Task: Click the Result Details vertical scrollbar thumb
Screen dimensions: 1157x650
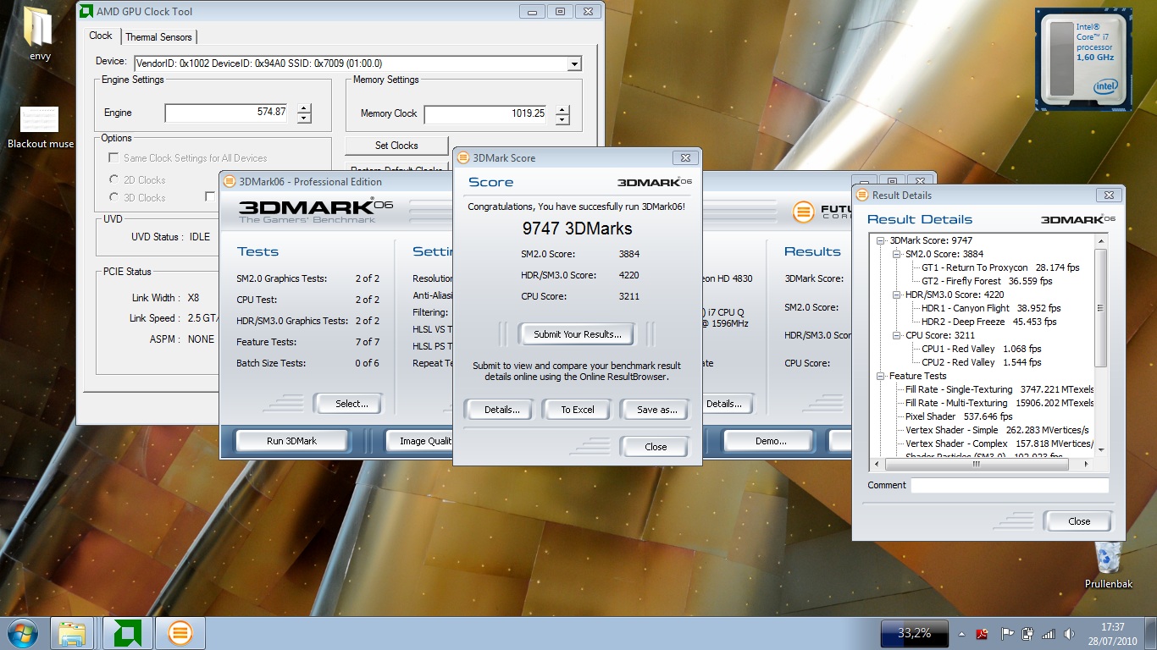Action: pos(1101,308)
